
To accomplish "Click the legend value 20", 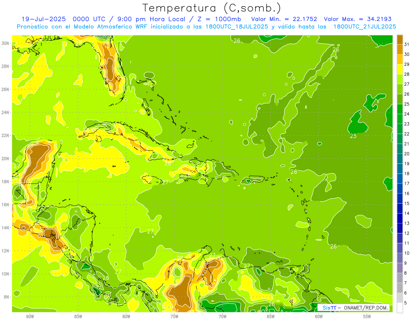I will click(x=407, y=154).
